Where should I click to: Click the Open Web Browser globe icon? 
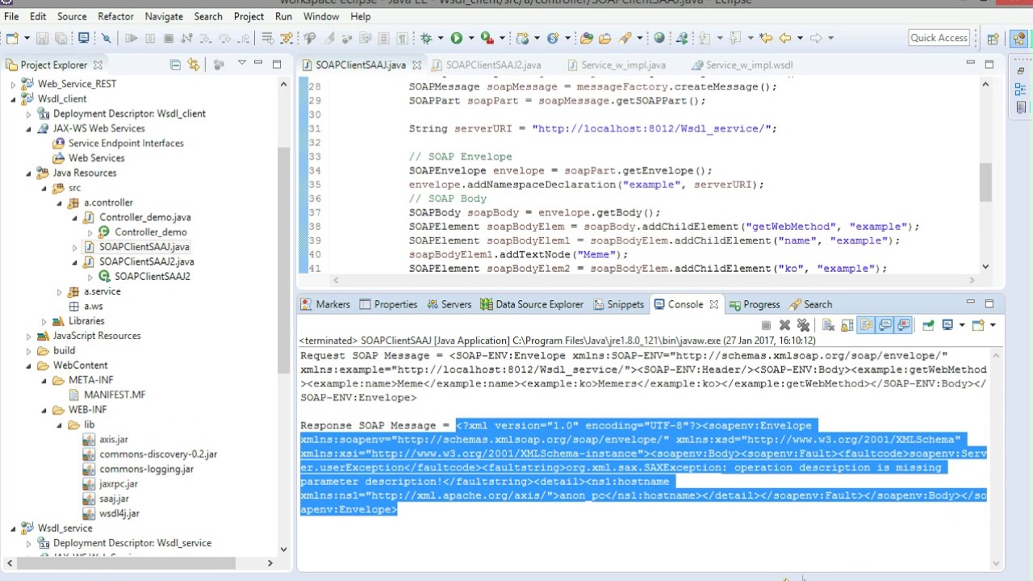pos(659,38)
